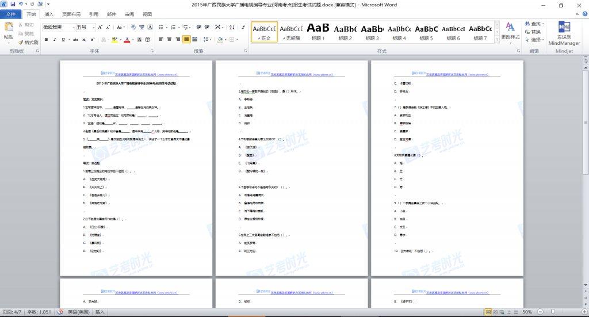Switch to full-screen reading view

pyautogui.click(x=496, y=312)
